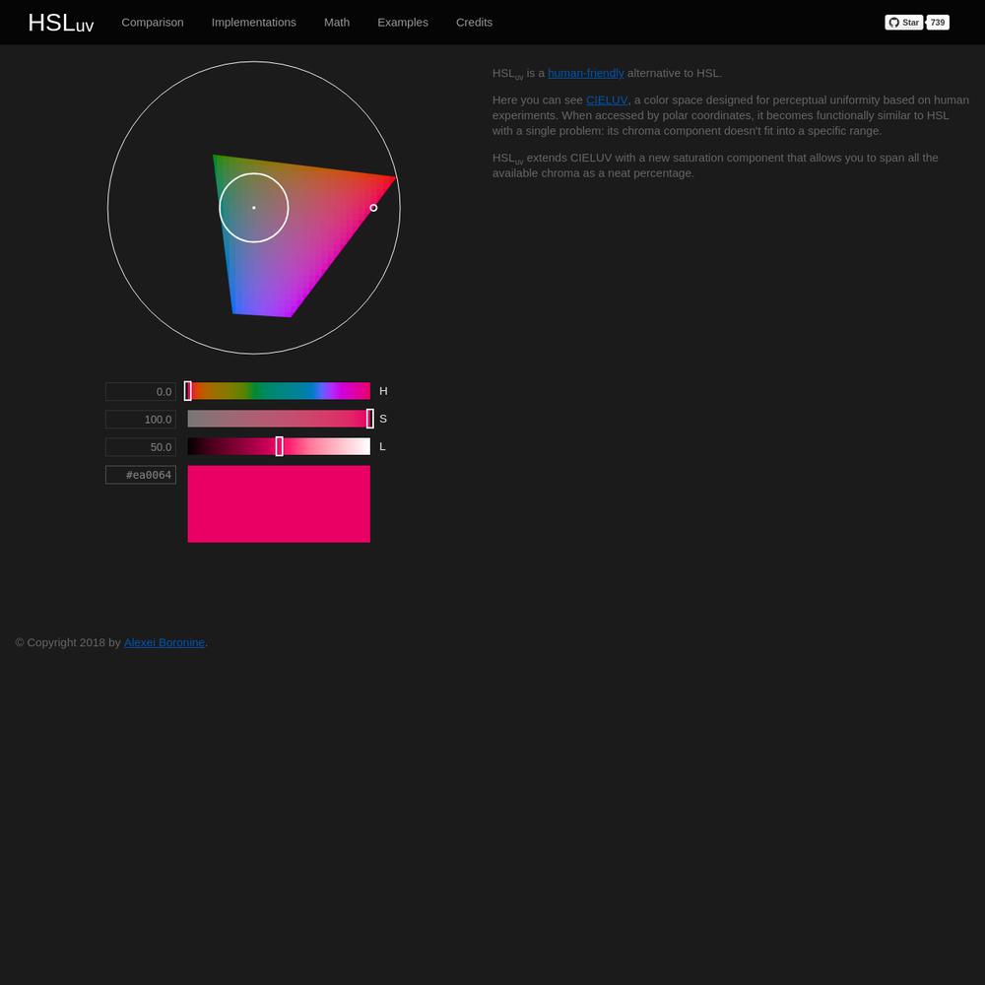
Task: Follow the human-friendly link
Action: point(585,73)
